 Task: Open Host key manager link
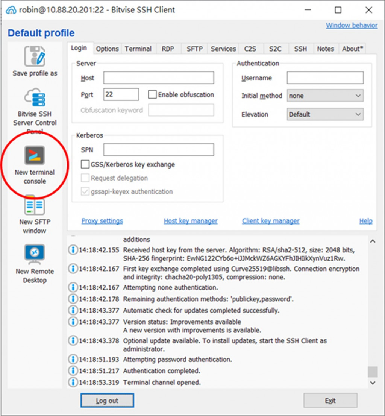[191, 221]
